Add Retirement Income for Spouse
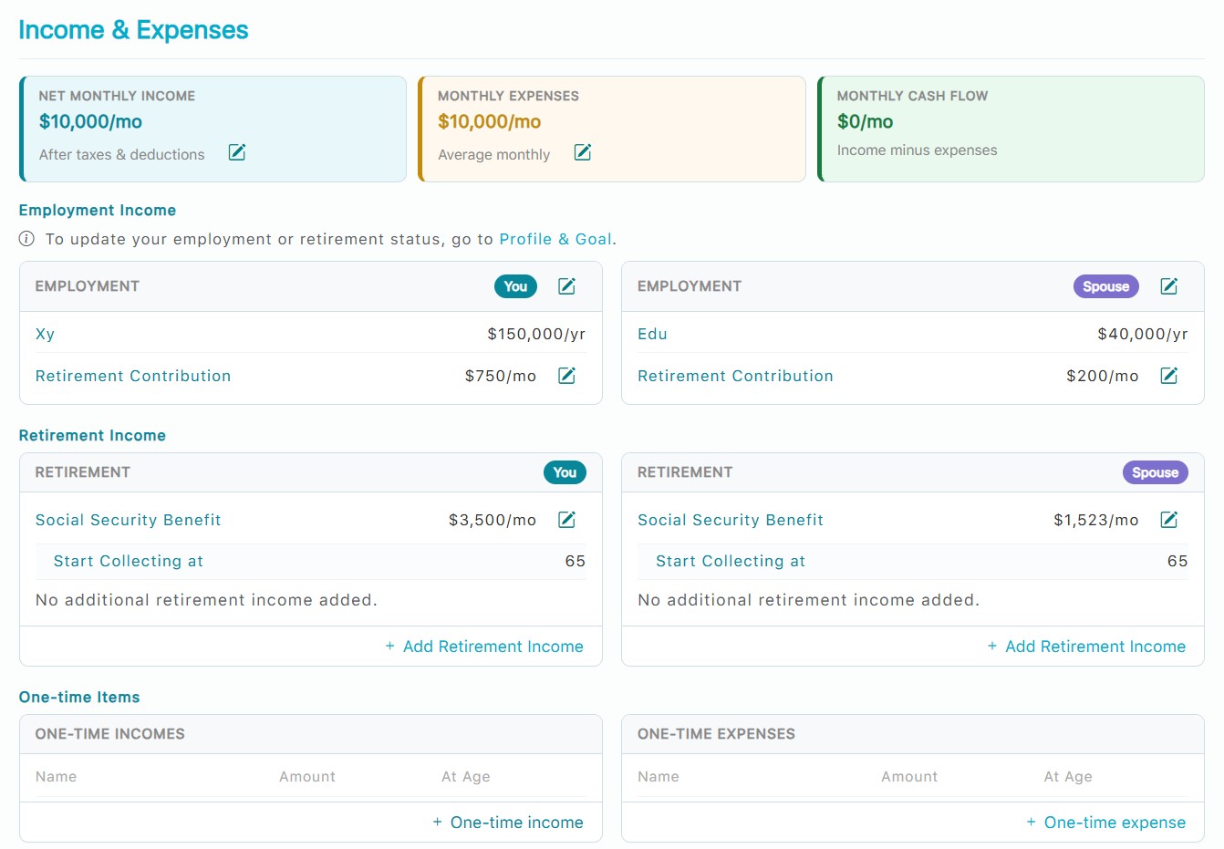The image size is (1224, 849). [1086, 647]
